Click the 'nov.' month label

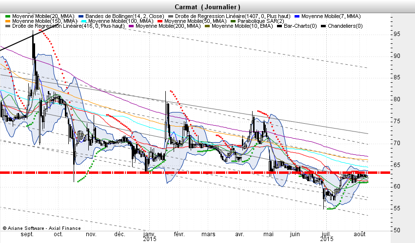(x=91, y=235)
